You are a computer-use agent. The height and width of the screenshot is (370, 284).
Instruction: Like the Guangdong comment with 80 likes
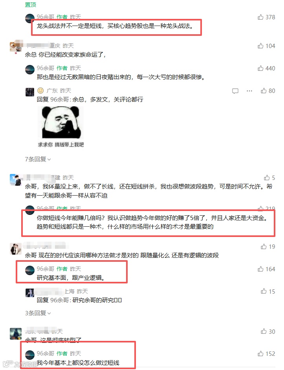click(x=264, y=91)
